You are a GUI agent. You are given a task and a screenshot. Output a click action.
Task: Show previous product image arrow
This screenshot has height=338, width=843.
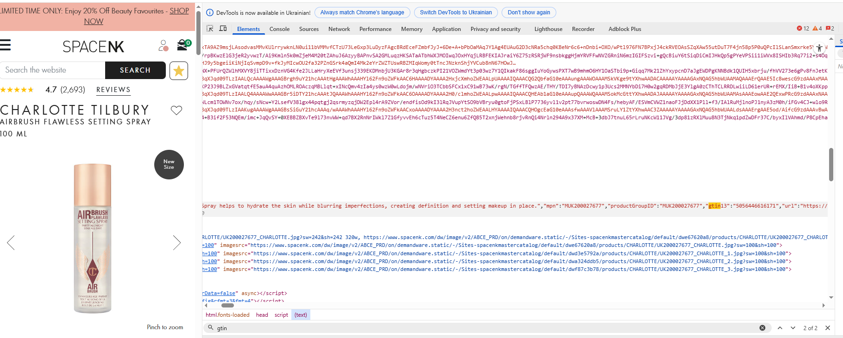tap(11, 242)
